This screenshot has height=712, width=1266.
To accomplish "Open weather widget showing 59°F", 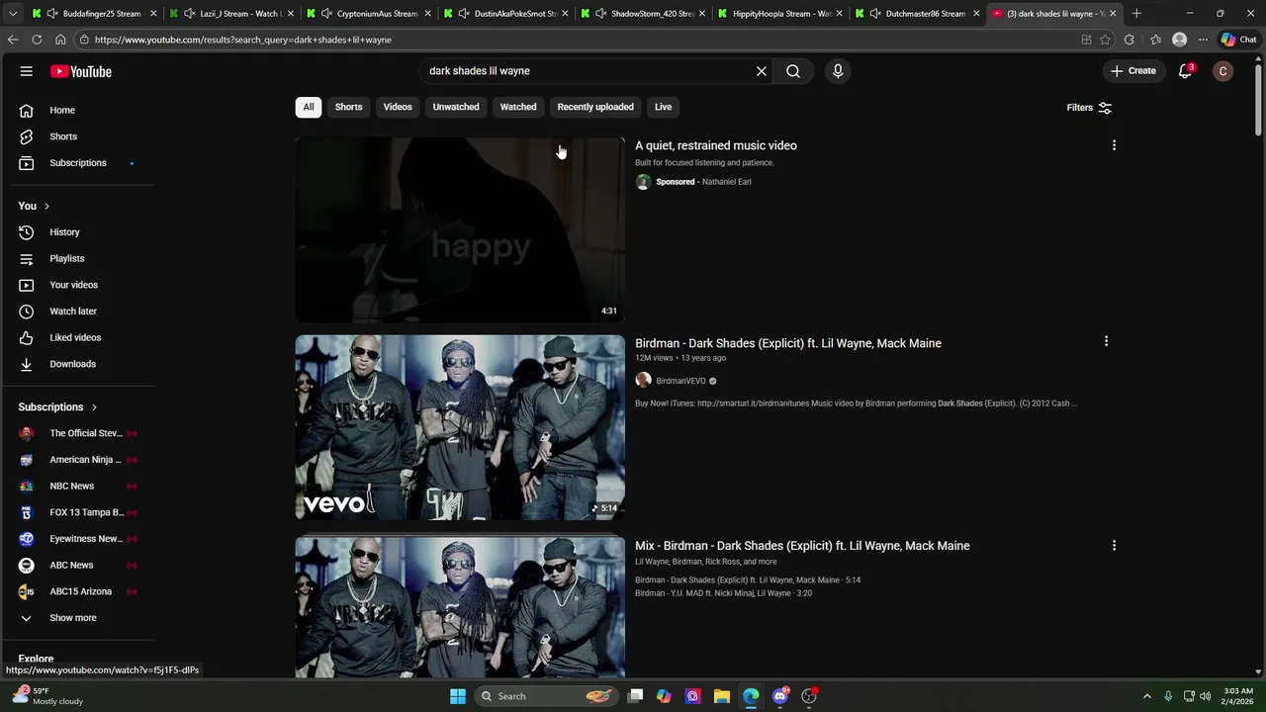I will 49,696.
